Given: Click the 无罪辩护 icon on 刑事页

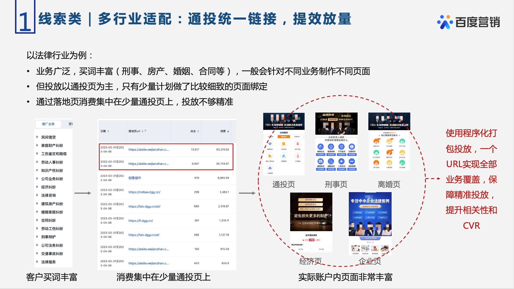Looking at the screenshot, I should click(352, 146).
